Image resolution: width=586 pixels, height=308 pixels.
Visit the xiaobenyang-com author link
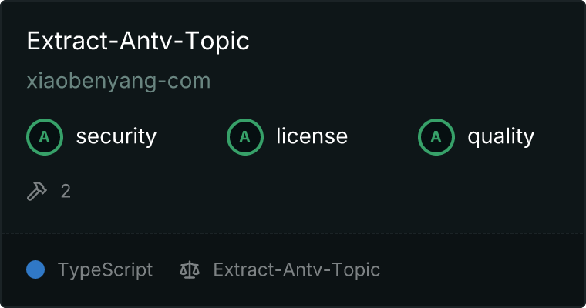pyautogui.click(x=119, y=81)
